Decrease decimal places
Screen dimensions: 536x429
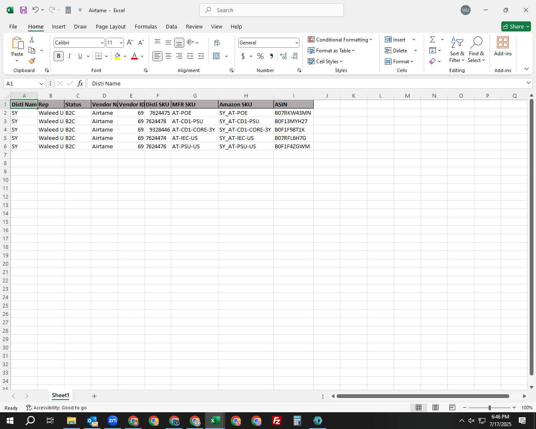(x=294, y=56)
